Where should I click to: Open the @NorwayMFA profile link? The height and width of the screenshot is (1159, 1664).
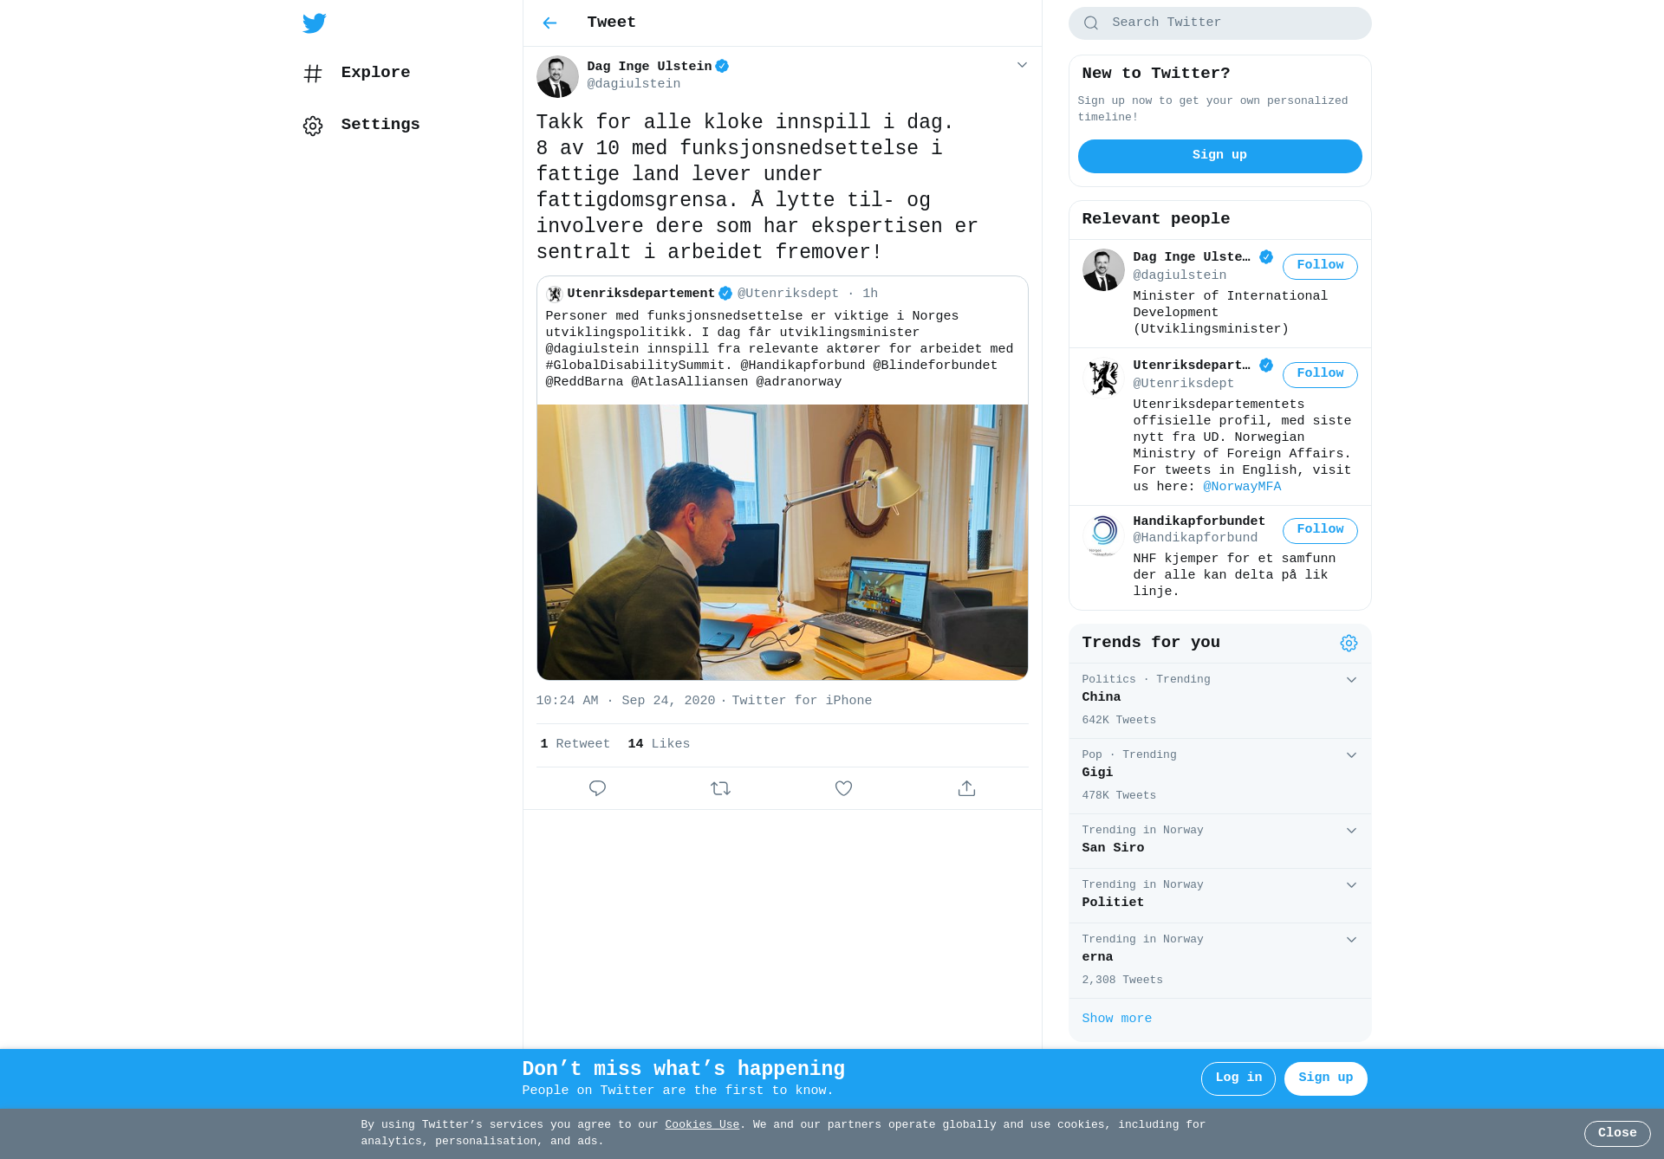[x=1241, y=487]
